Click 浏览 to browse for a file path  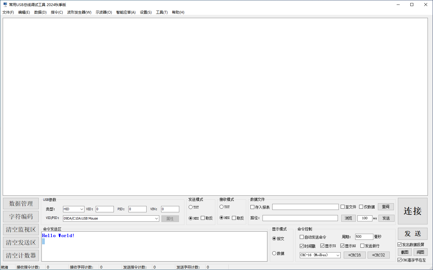(x=348, y=218)
